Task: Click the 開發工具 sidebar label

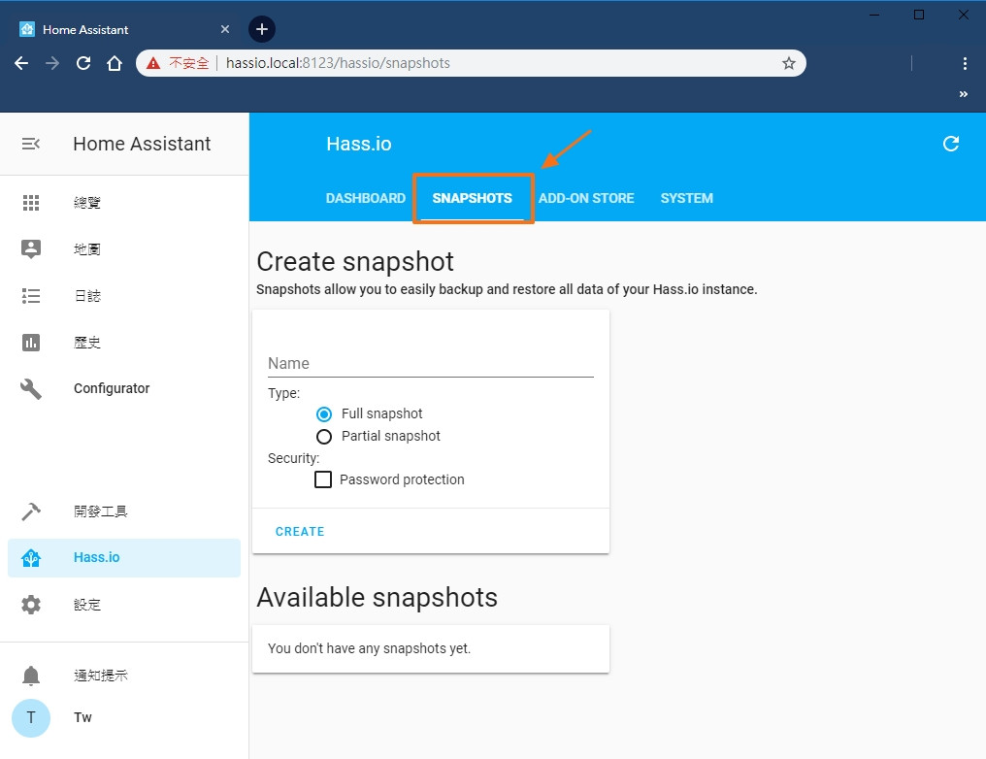Action: (101, 511)
